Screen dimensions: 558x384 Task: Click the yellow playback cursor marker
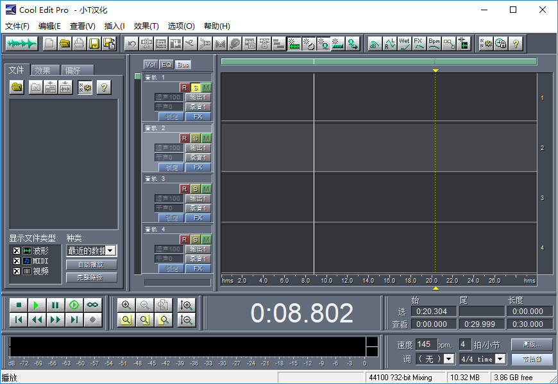pos(435,71)
